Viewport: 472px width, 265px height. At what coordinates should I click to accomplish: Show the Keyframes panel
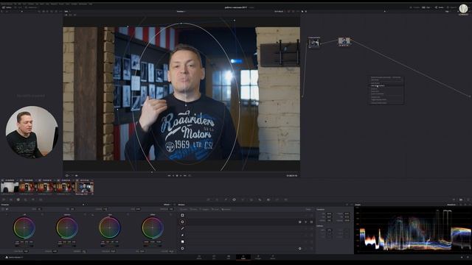tap(454, 199)
